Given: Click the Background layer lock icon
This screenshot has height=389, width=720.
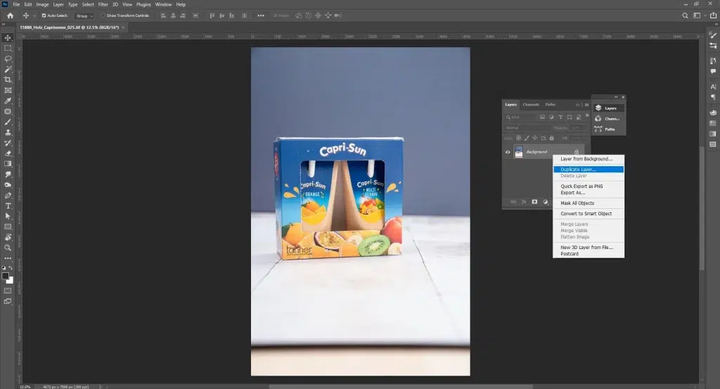Looking at the screenshot, I should [x=577, y=152].
